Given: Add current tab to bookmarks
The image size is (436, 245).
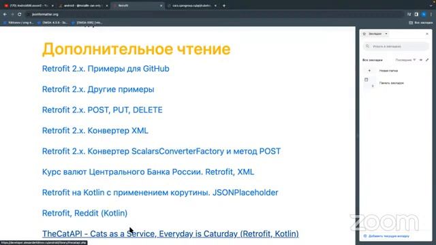Looking at the screenshot, I should (386, 236).
